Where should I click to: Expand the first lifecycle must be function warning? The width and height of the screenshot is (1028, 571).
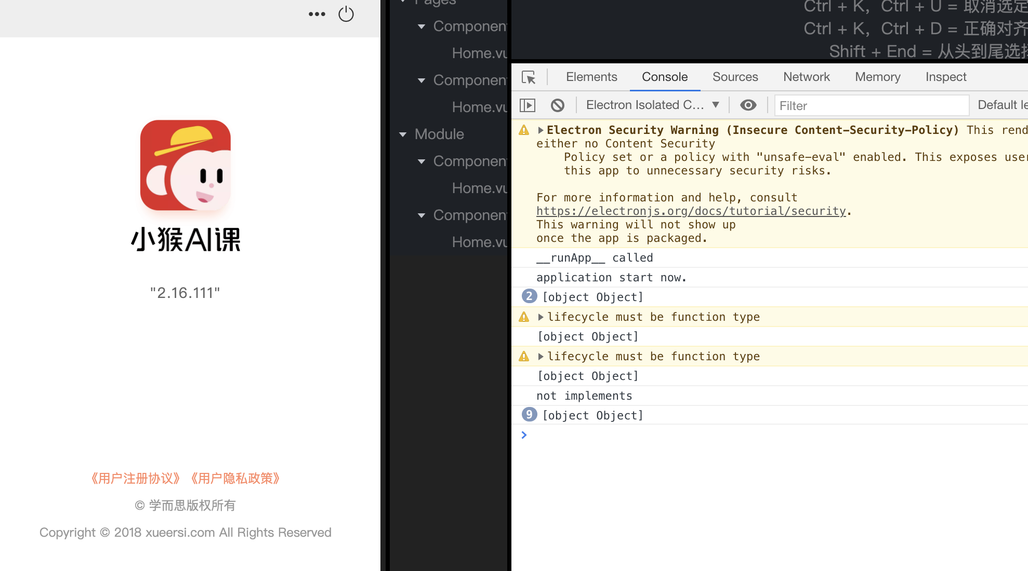[x=541, y=317]
